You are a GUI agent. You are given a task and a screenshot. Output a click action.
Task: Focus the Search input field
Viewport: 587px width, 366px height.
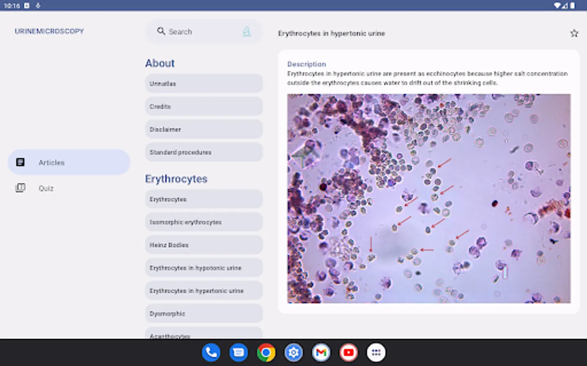pos(204,31)
